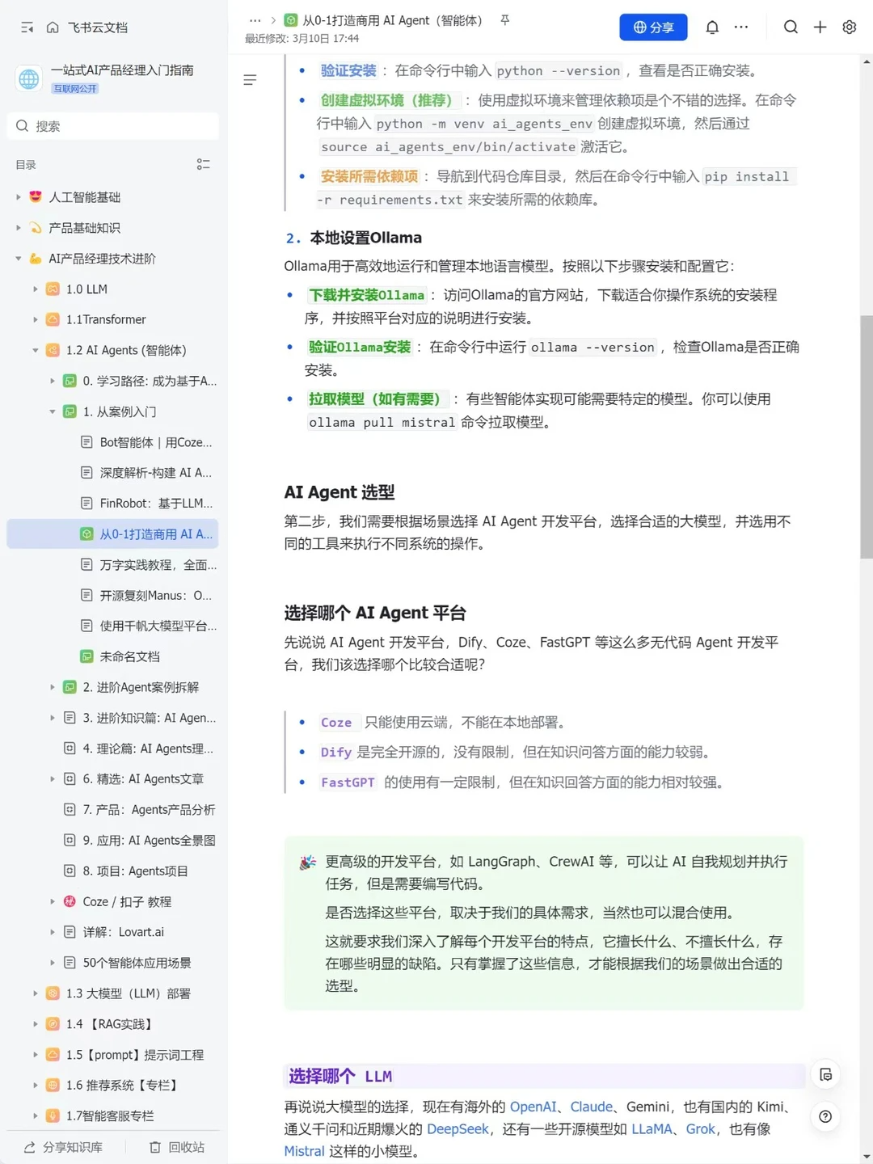Expand the 1.1Transformer node
The height and width of the screenshot is (1164, 873).
[x=36, y=319]
